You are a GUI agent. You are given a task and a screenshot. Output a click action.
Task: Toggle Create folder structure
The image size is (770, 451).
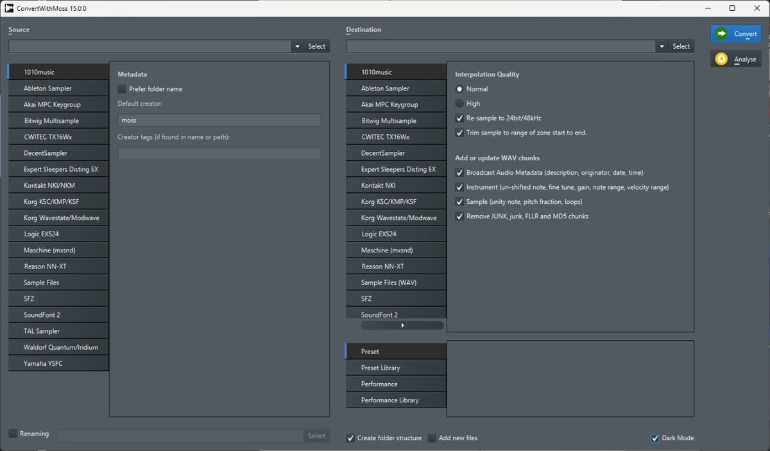pyautogui.click(x=350, y=438)
